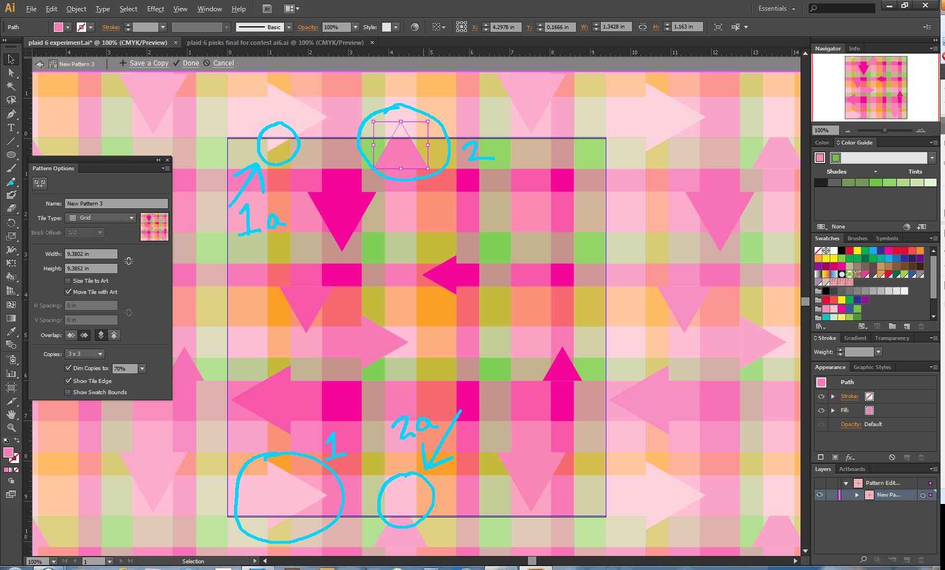945x570 pixels.
Task: Select the Zoom tool
Action: click(11, 428)
